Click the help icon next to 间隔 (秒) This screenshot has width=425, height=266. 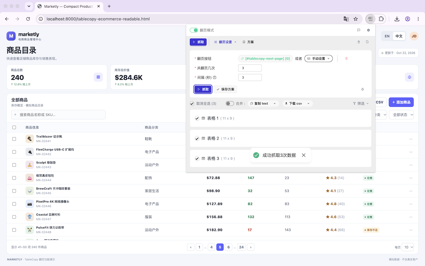tap(214, 77)
